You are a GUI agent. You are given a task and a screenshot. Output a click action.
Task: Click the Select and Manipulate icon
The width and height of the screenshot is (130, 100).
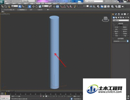[54, 6]
